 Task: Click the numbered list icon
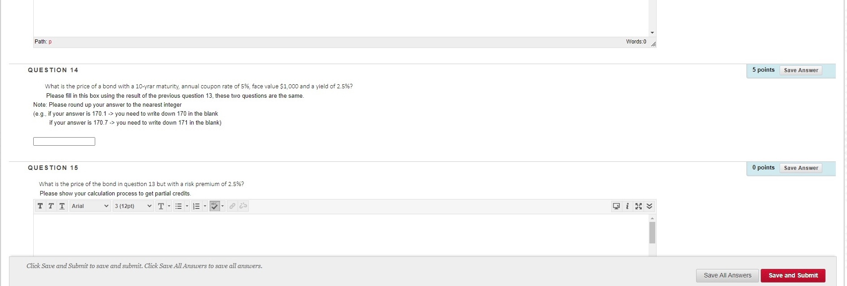tap(196, 206)
